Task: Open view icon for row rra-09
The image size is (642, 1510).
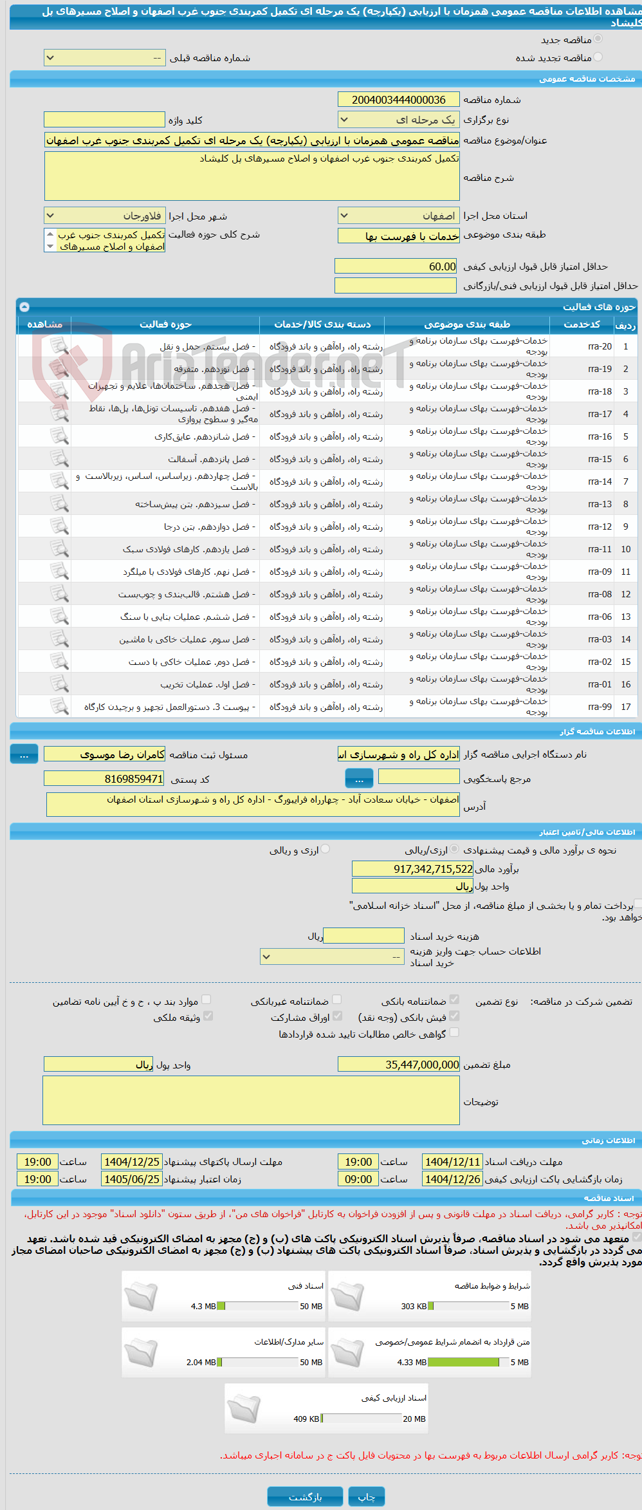Action: [59, 572]
